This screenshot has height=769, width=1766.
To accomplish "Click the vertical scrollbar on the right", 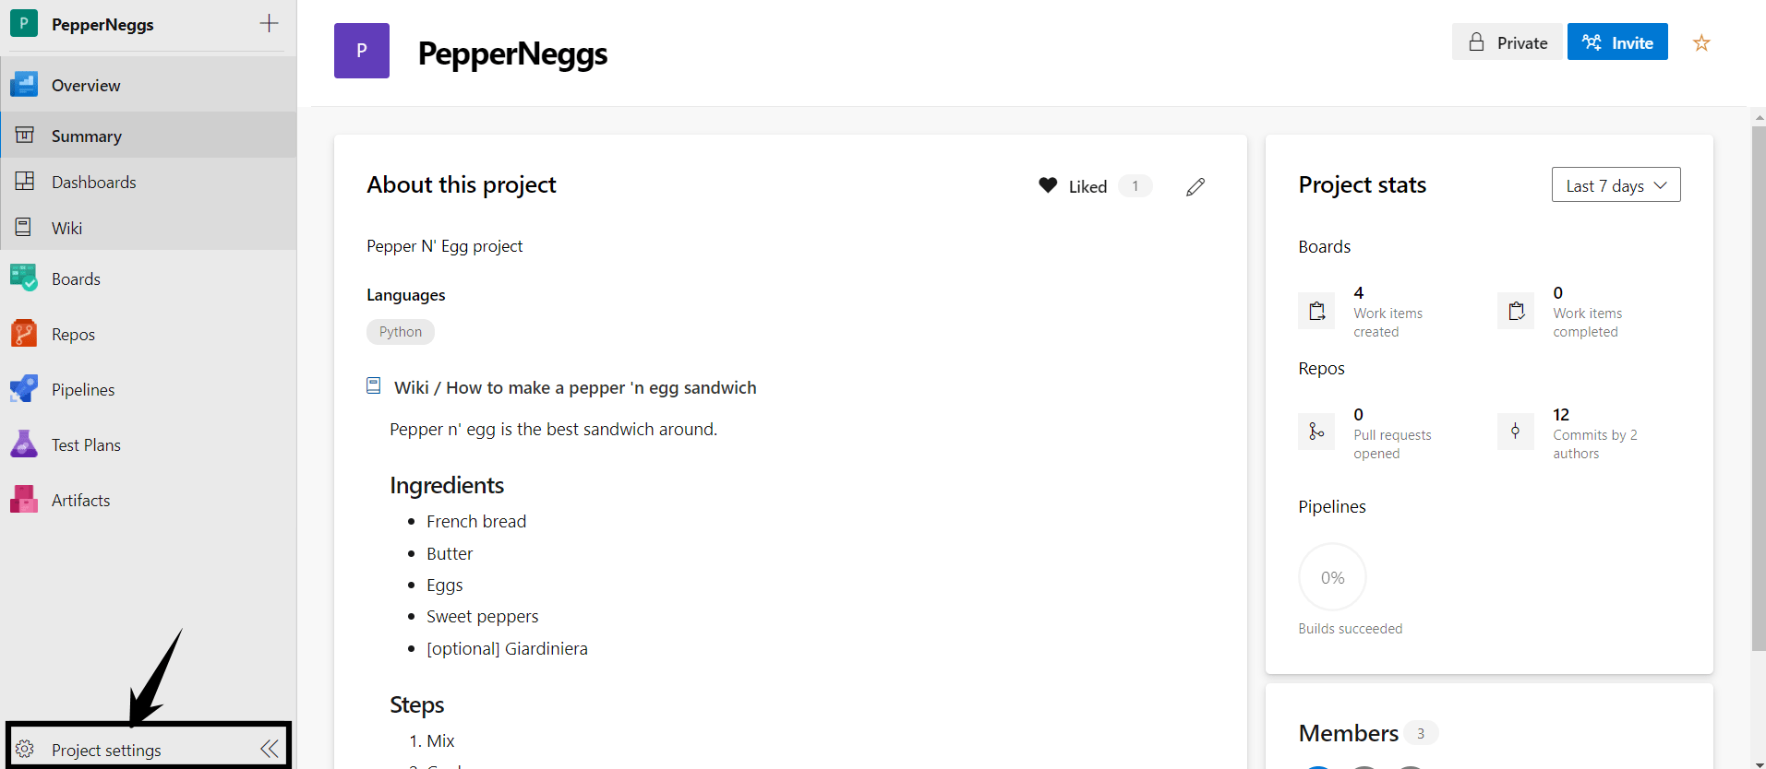I will [1759, 387].
